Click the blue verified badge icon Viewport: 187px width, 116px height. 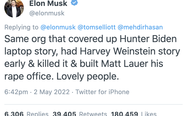[x=75, y=3]
